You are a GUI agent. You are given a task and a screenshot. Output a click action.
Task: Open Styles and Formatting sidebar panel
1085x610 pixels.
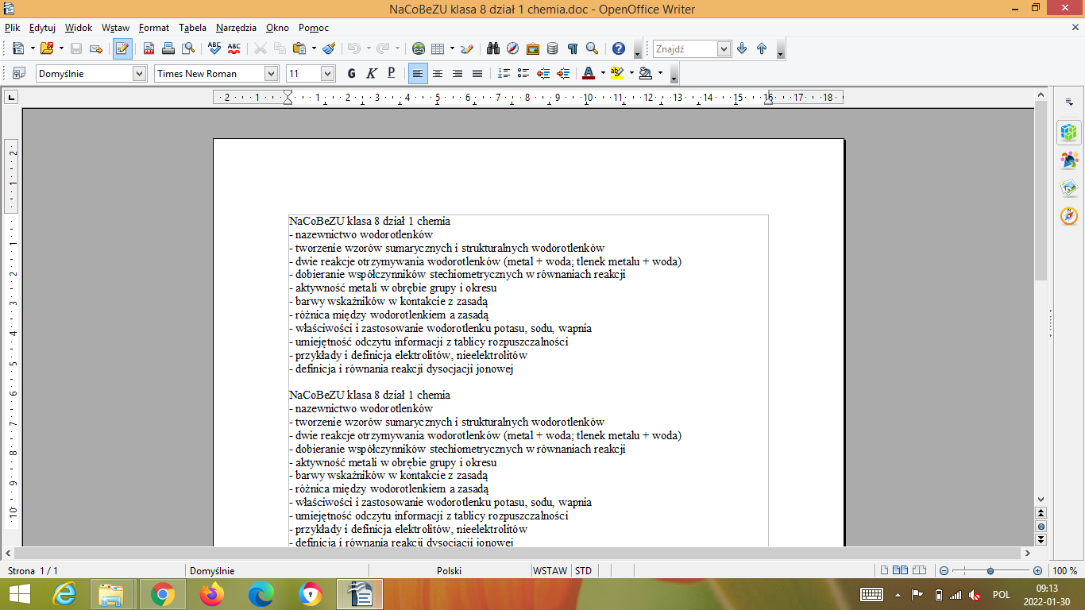[1069, 160]
